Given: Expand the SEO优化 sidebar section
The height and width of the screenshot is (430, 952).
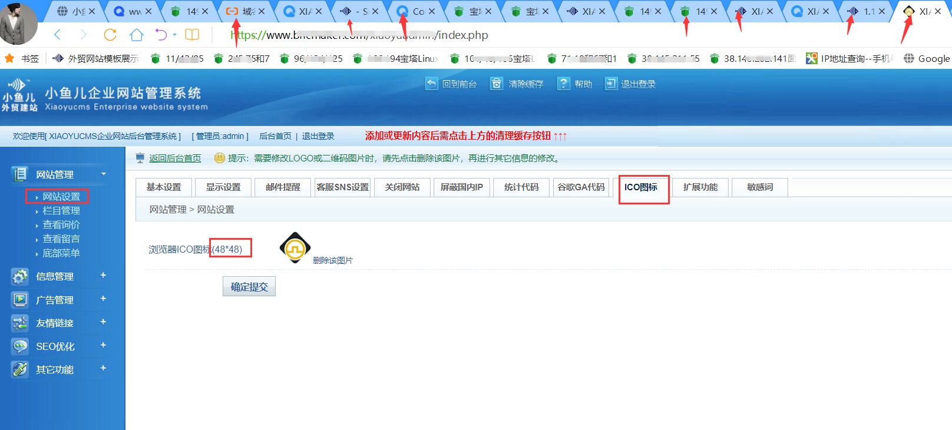Looking at the screenshot, I should (x=103, y=345).
